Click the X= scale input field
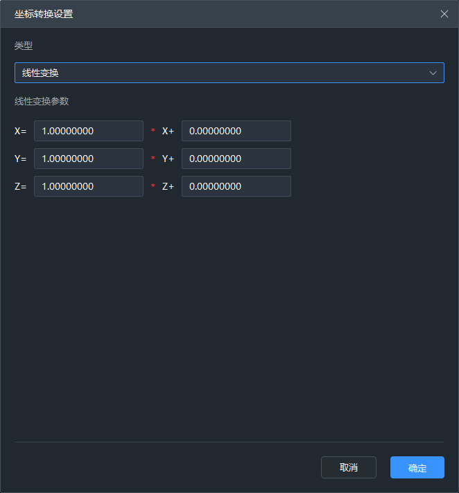Image resolution: width=459 pixels, height=493 pixels. click(88, 131)
